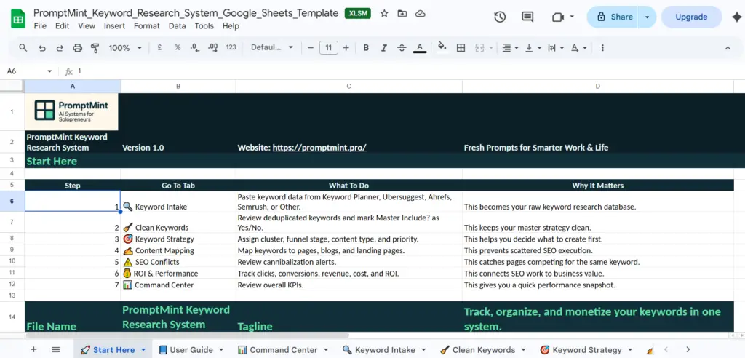Viewport: 745px width, 358px height.
Task: Open the text color picker
Action: pyautogui.click(x=420, y=47)
